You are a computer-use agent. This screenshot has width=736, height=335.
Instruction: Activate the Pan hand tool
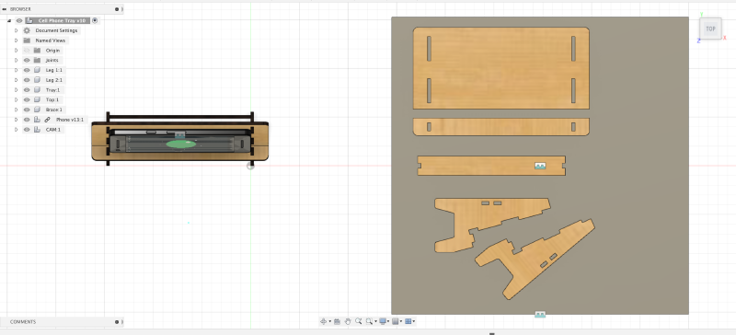tap(348, 321)
